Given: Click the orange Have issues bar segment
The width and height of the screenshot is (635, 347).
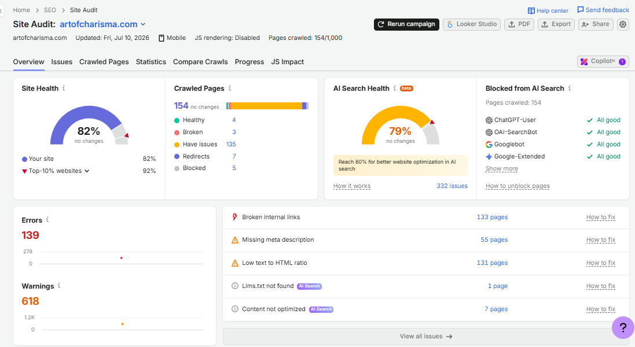Looking at the screenshot, I should point(266,106).
